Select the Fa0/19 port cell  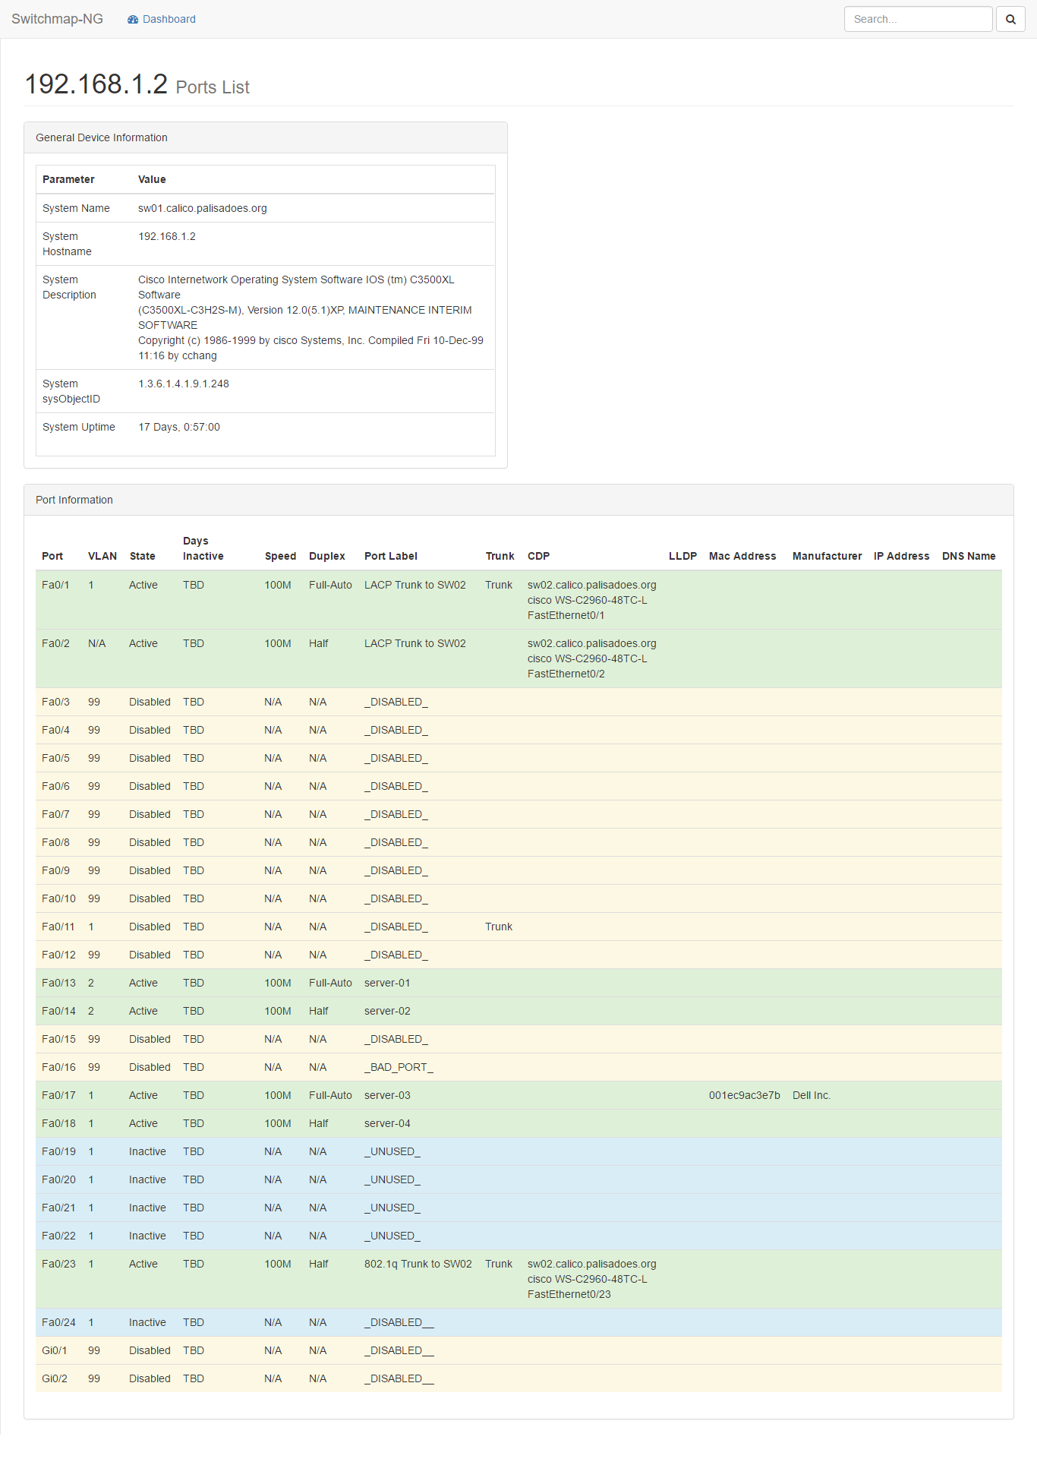[x=58, y=1151]
